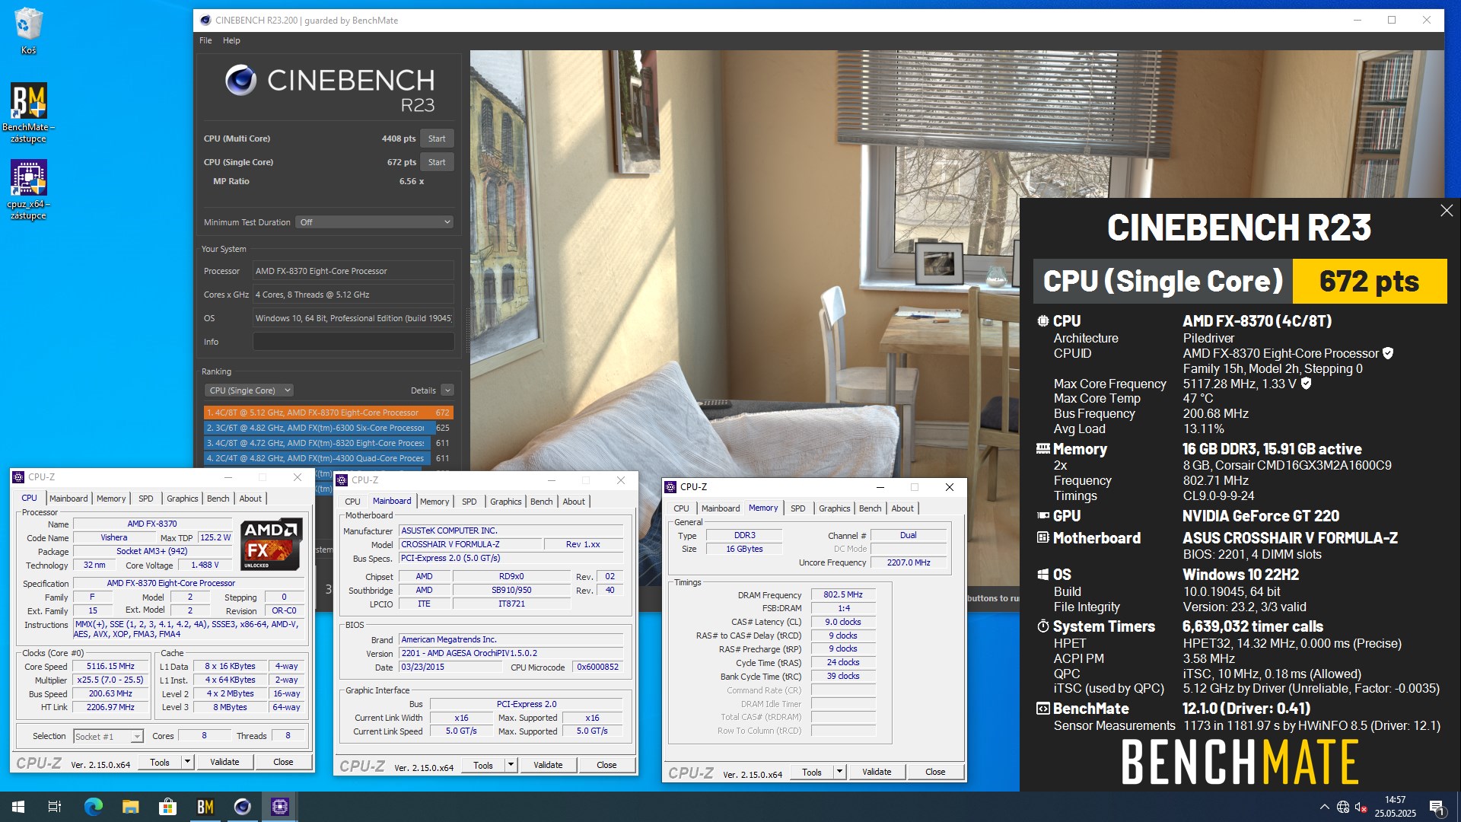Click the Info input field in Cinebench
The image size is (1461, 822).
tap(353, 342)
